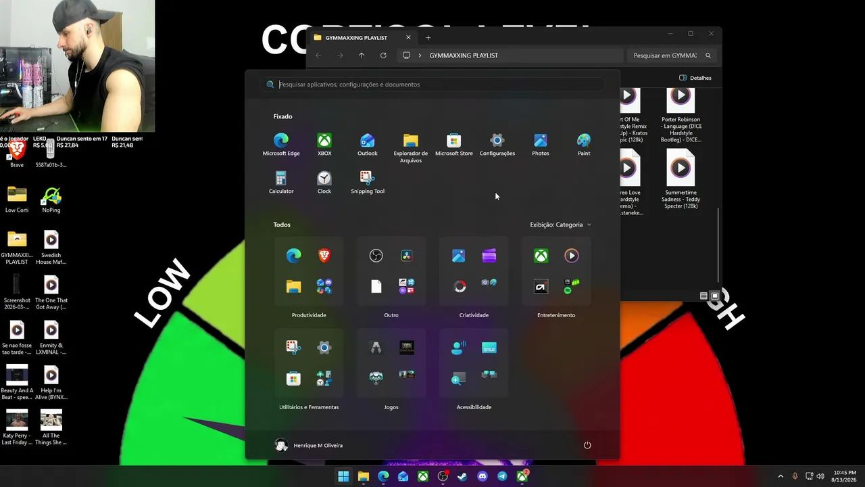
Task: Select the Low Corti desktop folder
Action: (x=17, y=200)
